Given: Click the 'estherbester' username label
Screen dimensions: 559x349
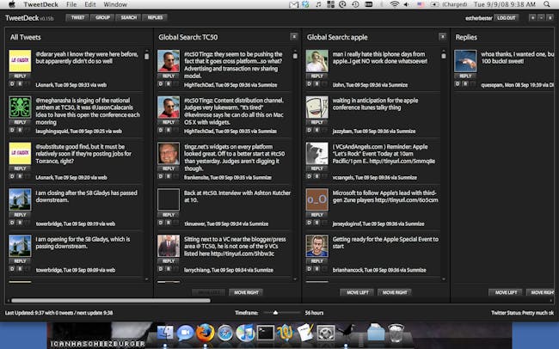Looking at the screenshot, I should coord(478,18).
